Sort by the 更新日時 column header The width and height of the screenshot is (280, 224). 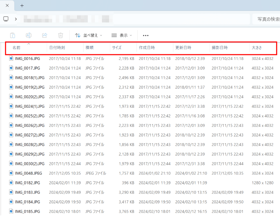tap(183, 48)
